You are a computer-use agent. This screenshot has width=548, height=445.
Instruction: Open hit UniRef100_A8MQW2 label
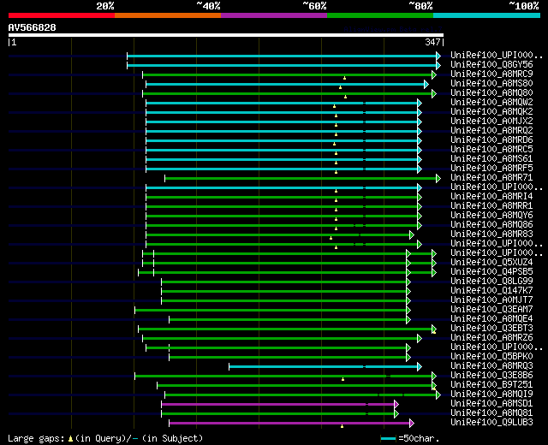(x=491, y=103)
